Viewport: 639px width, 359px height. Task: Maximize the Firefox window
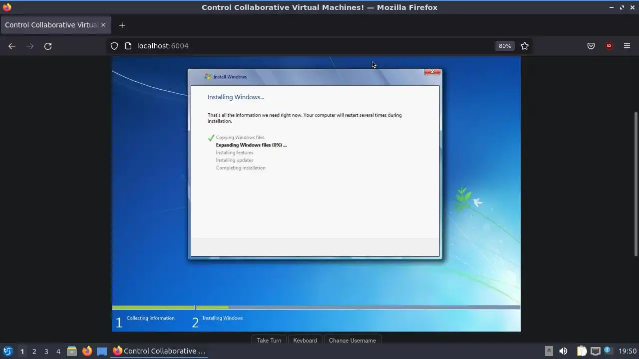pos(622,7)
